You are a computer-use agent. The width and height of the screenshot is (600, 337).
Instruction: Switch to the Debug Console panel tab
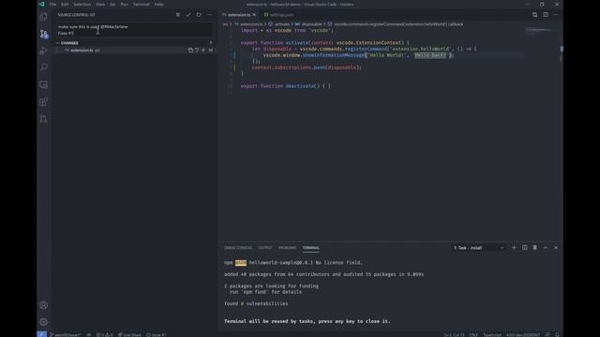(238, 247)
